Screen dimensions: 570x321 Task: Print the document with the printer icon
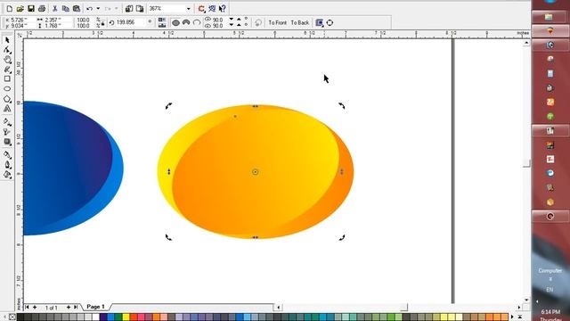[x=42, y=8]
